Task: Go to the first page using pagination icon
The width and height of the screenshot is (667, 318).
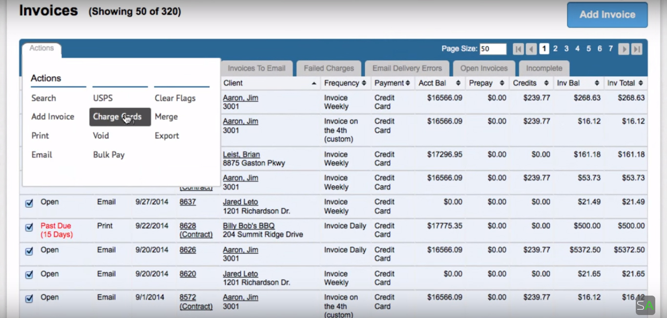Action: pos(518,49)
